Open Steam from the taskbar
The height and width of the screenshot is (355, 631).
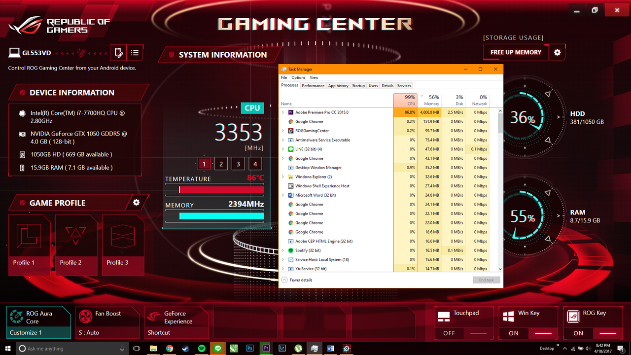coord(185,349)
